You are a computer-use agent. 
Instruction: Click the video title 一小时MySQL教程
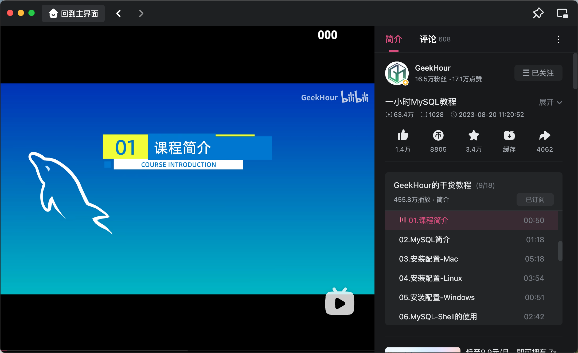click(421, 102)
